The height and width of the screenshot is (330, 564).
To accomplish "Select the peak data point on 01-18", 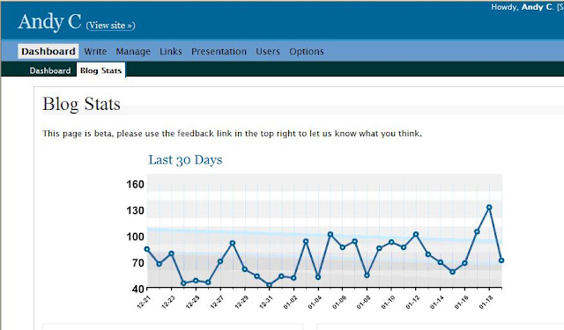I will 489,207.
